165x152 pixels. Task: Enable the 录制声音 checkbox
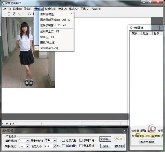(81, 140)
